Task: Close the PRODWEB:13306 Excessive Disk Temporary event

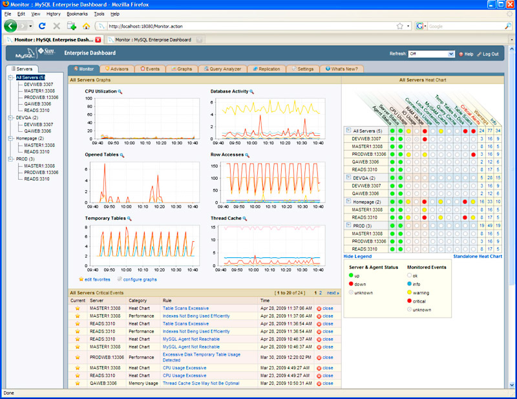Action: click(325, 358)
